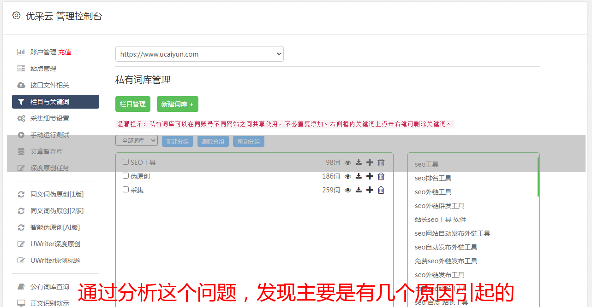Open UWriter原创标题 sidebar entry
592x307 pixels.
pos(55,261)
